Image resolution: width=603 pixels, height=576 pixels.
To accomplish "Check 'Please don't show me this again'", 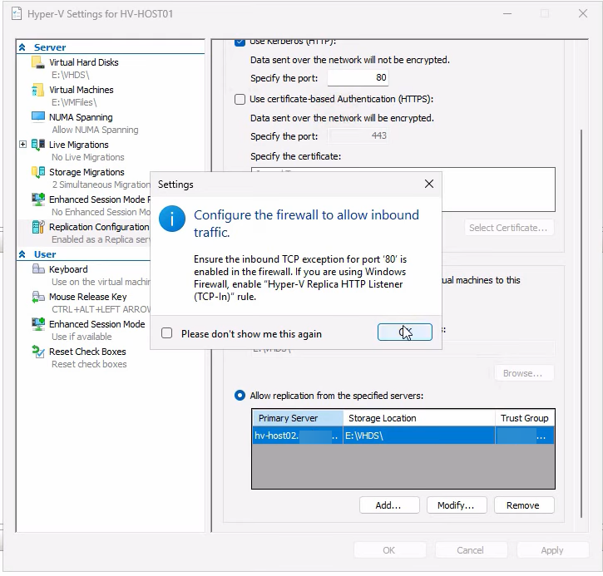I will point(166,333).
